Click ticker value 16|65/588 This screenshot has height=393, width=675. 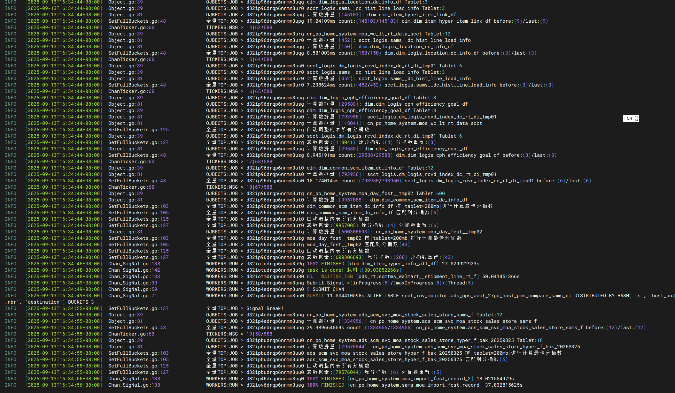259,91
